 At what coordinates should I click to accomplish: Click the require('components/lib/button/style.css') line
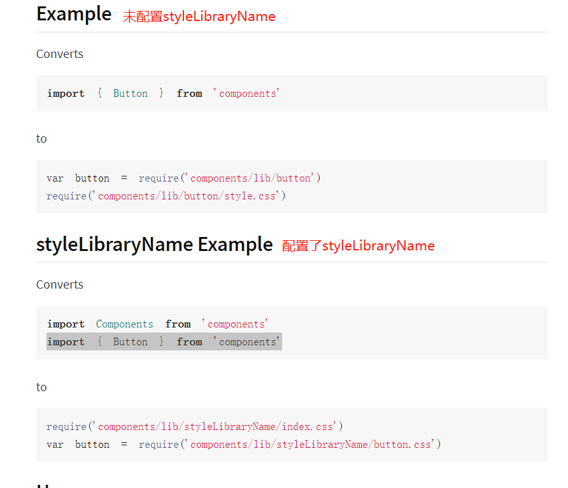166,196
